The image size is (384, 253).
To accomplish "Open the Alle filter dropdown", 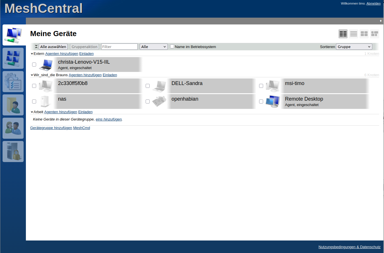I will 154,47.
